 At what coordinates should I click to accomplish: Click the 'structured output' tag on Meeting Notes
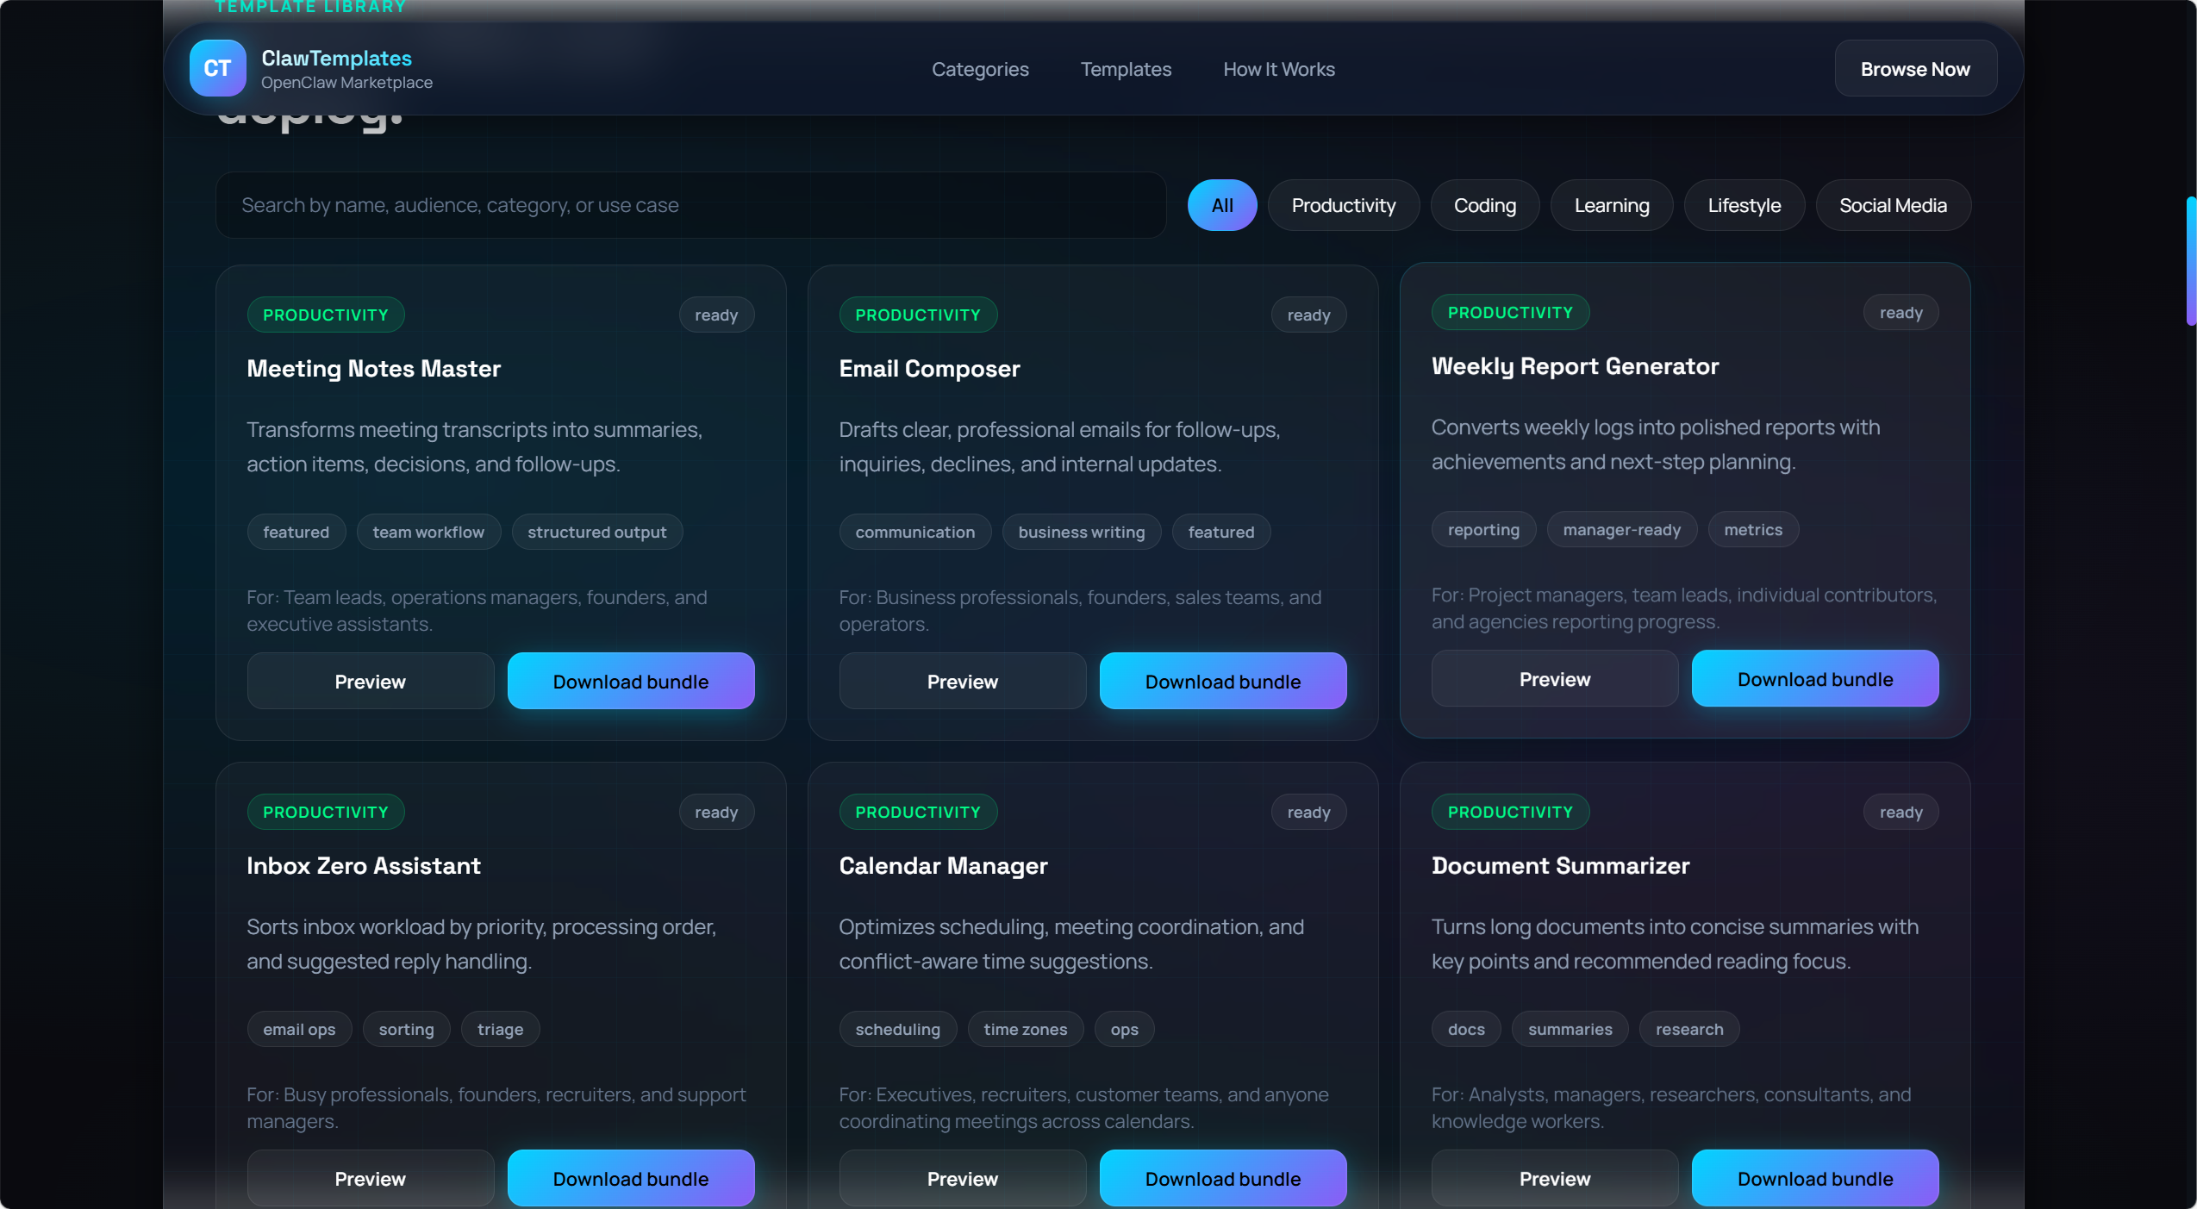[596, 532]
